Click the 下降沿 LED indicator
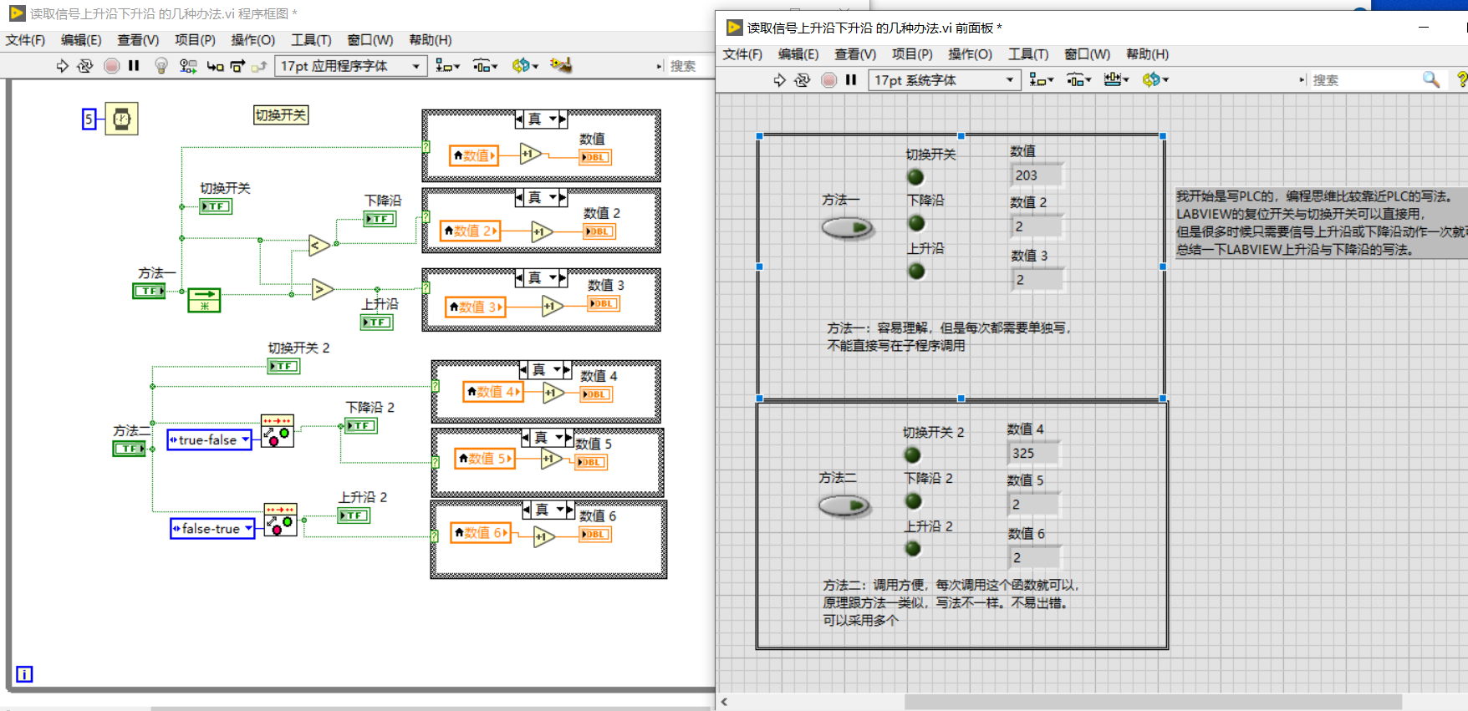 click(x=916, y=223)
